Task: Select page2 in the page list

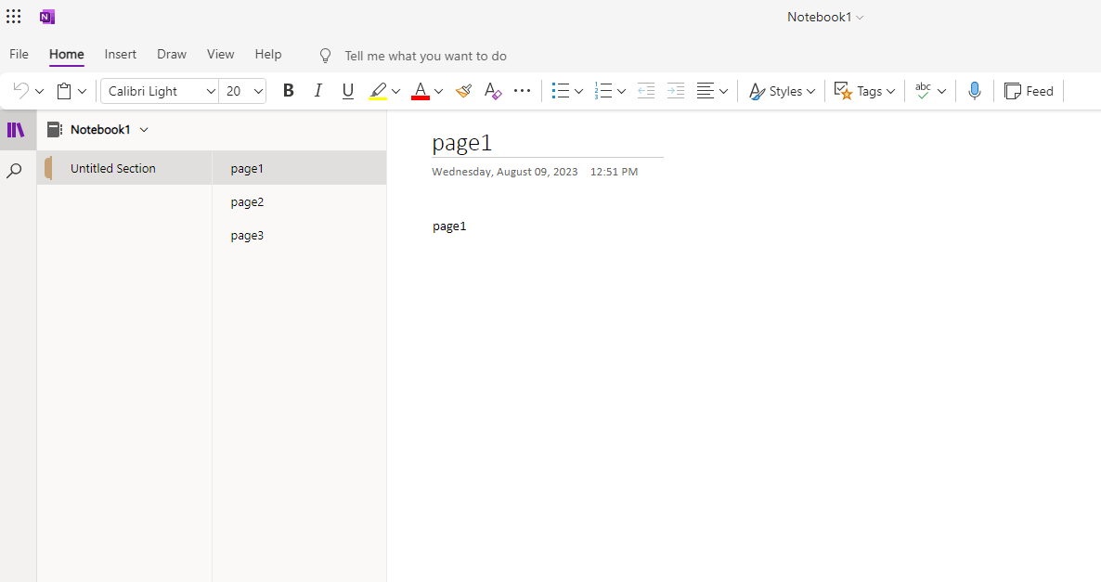Action: (247, 201)
